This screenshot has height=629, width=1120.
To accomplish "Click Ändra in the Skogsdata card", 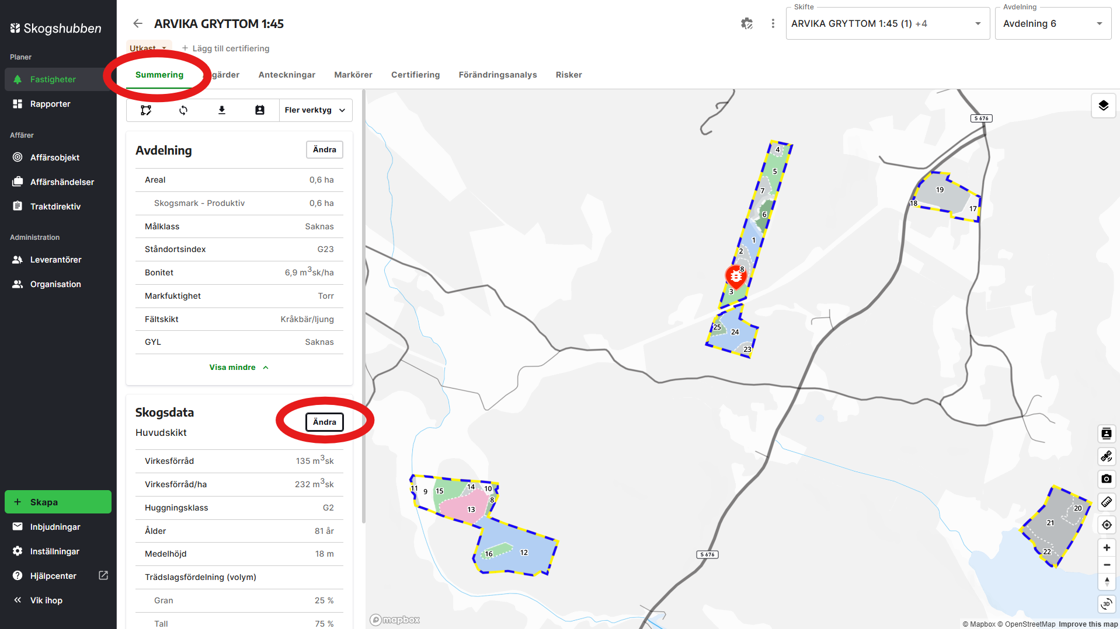I will coord(325,422).
